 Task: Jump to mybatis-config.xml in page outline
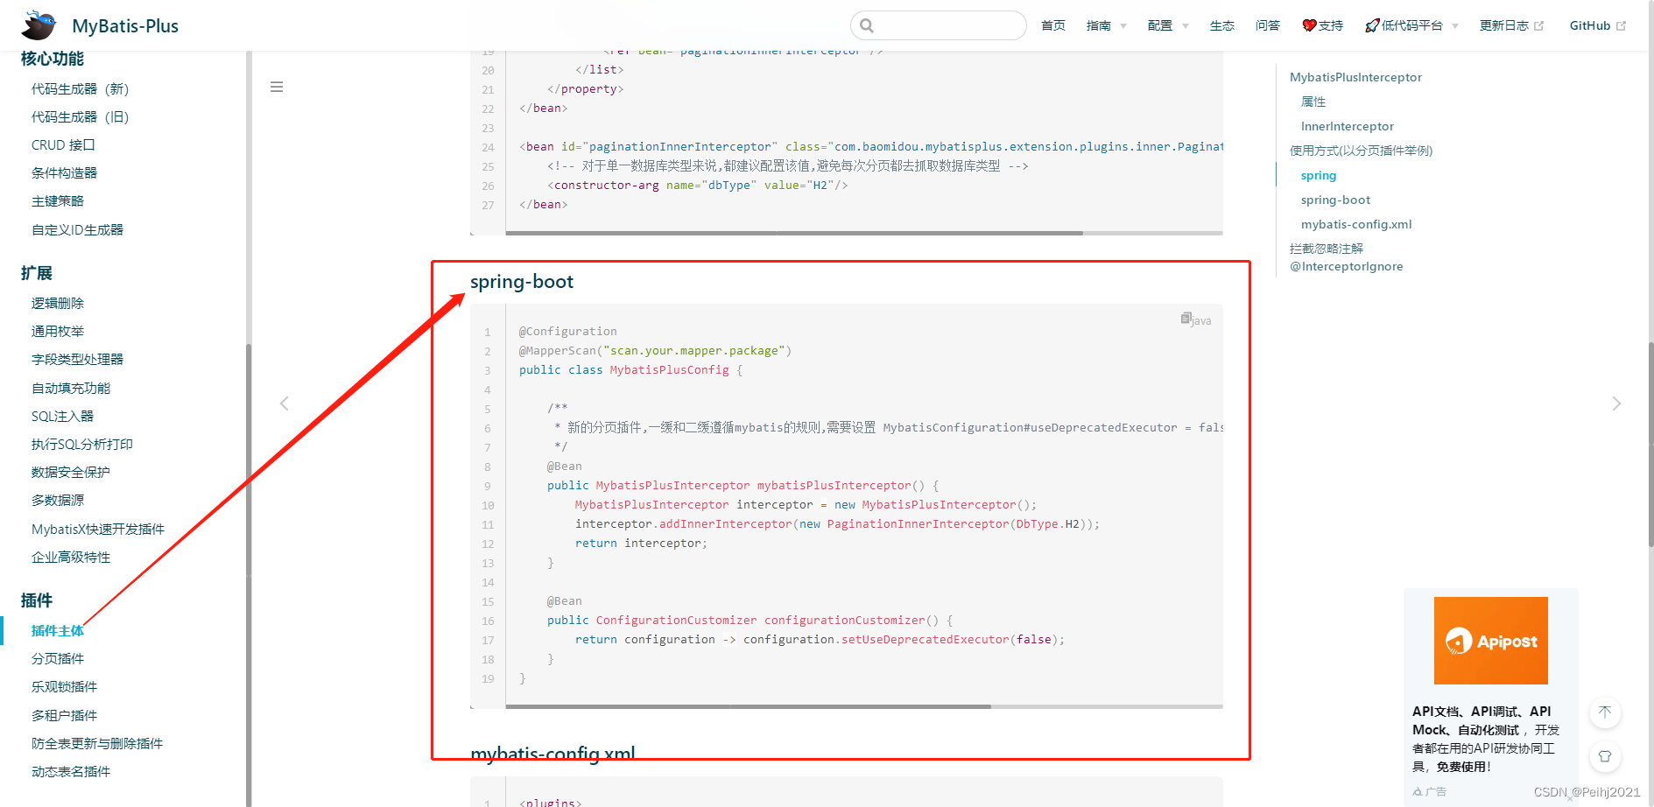tap(1356, 224)
